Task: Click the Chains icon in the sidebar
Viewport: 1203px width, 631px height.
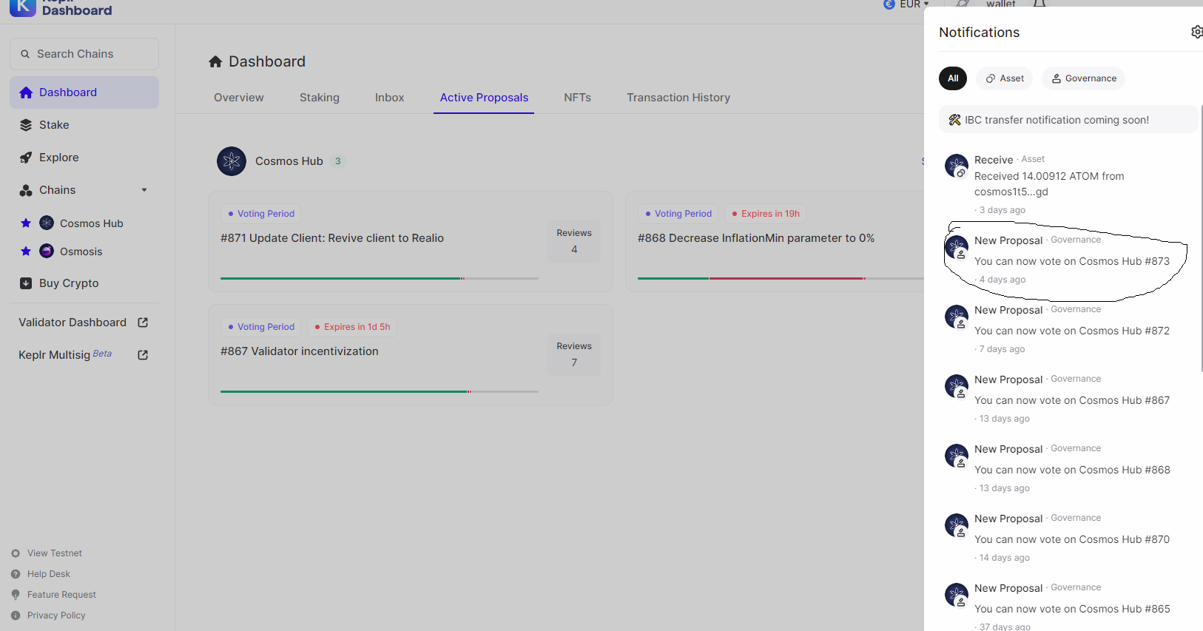Action: [26, 190]
